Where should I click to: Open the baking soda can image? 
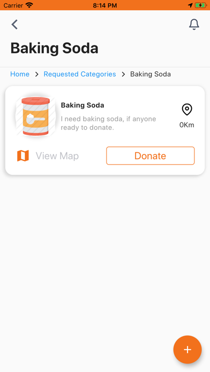pos(36,117)
